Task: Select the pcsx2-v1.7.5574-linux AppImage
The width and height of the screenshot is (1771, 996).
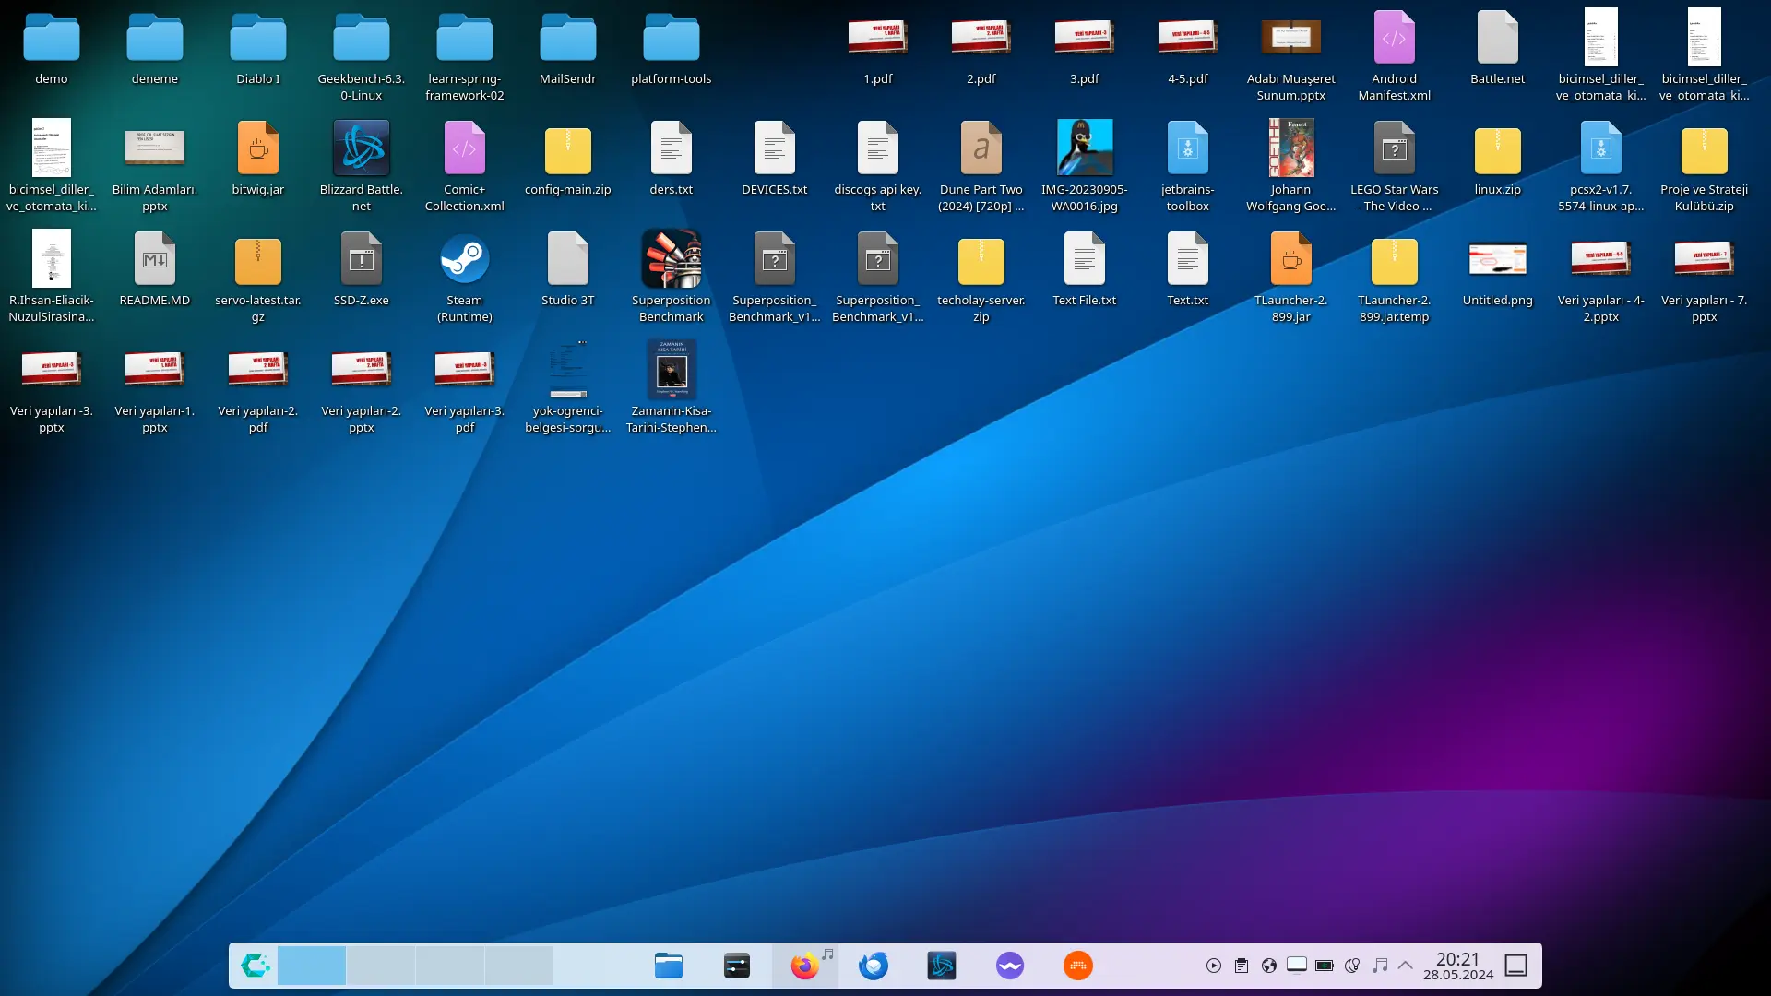Action: click(1601, 167)
